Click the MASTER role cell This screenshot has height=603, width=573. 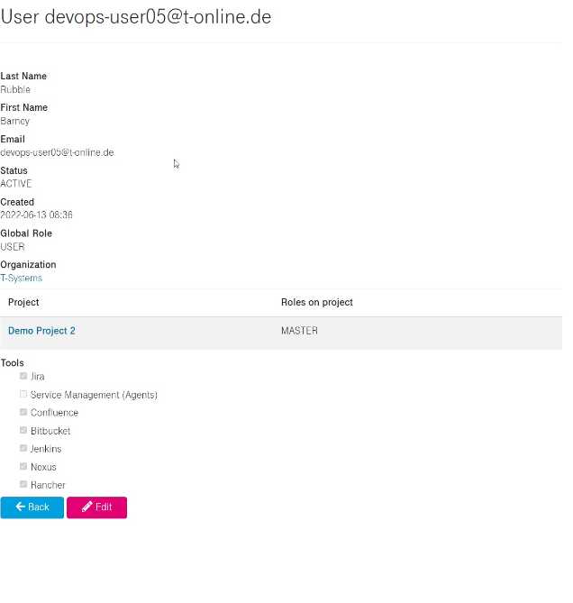point(299,331)
